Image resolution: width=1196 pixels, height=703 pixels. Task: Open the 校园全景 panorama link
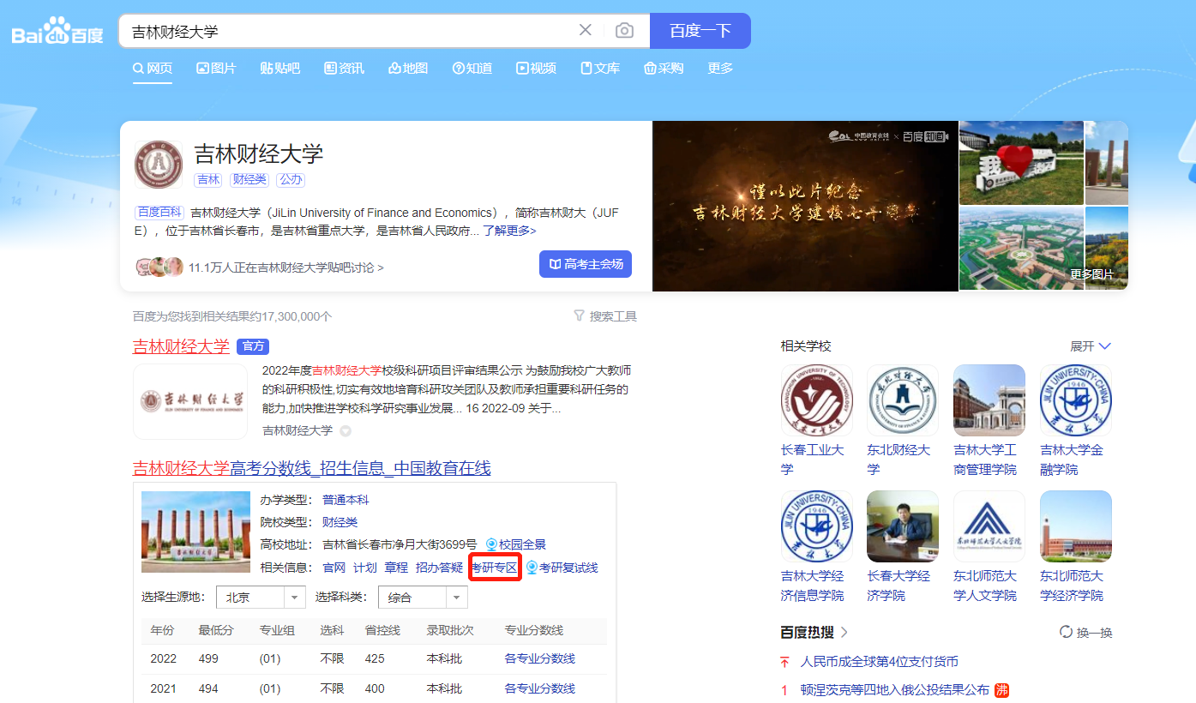[x=516, y=544]
